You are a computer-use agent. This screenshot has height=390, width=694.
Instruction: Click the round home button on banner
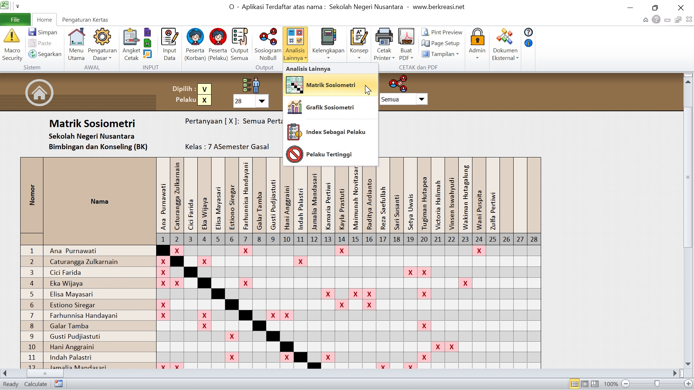(39, 93)
